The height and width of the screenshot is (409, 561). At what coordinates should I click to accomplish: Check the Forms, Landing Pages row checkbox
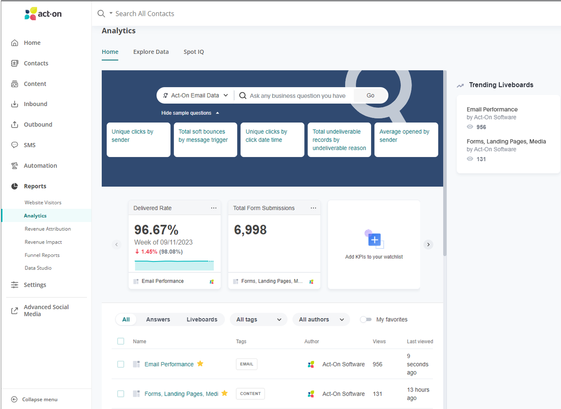coord(121,394)
